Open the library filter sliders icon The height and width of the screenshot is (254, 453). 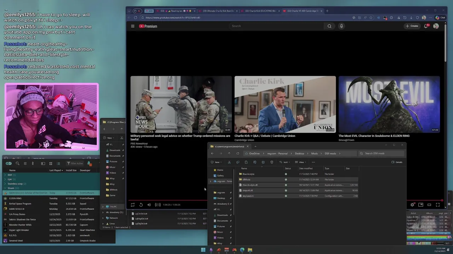25,163
